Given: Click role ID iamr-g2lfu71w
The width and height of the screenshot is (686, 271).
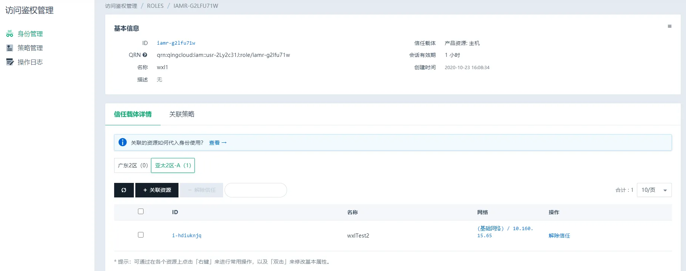Looking at the screenshot, I should point(176,43).
